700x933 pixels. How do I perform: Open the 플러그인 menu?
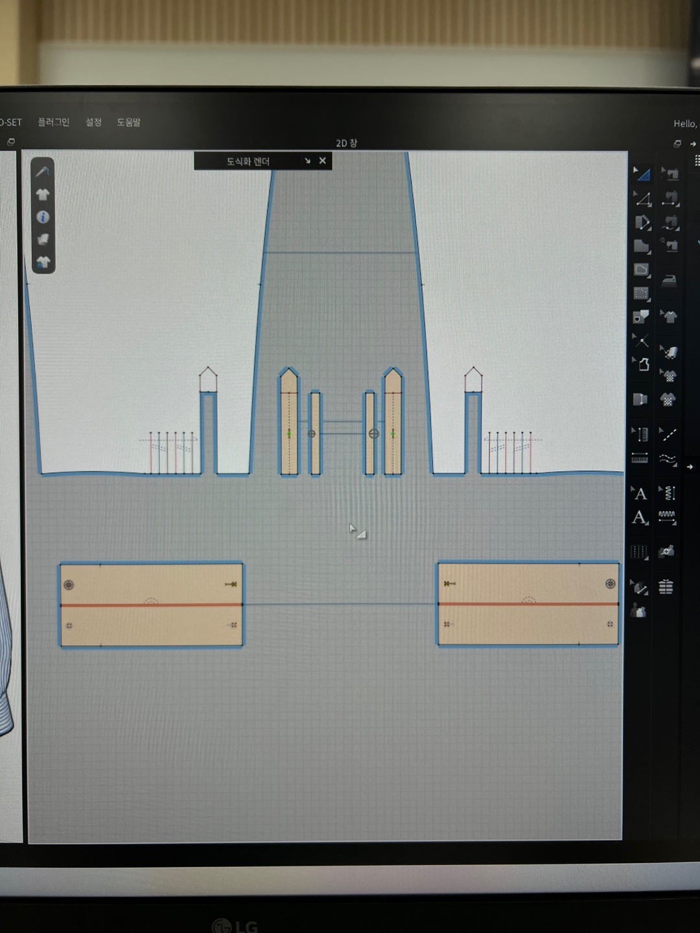click(x=53, y=122)
